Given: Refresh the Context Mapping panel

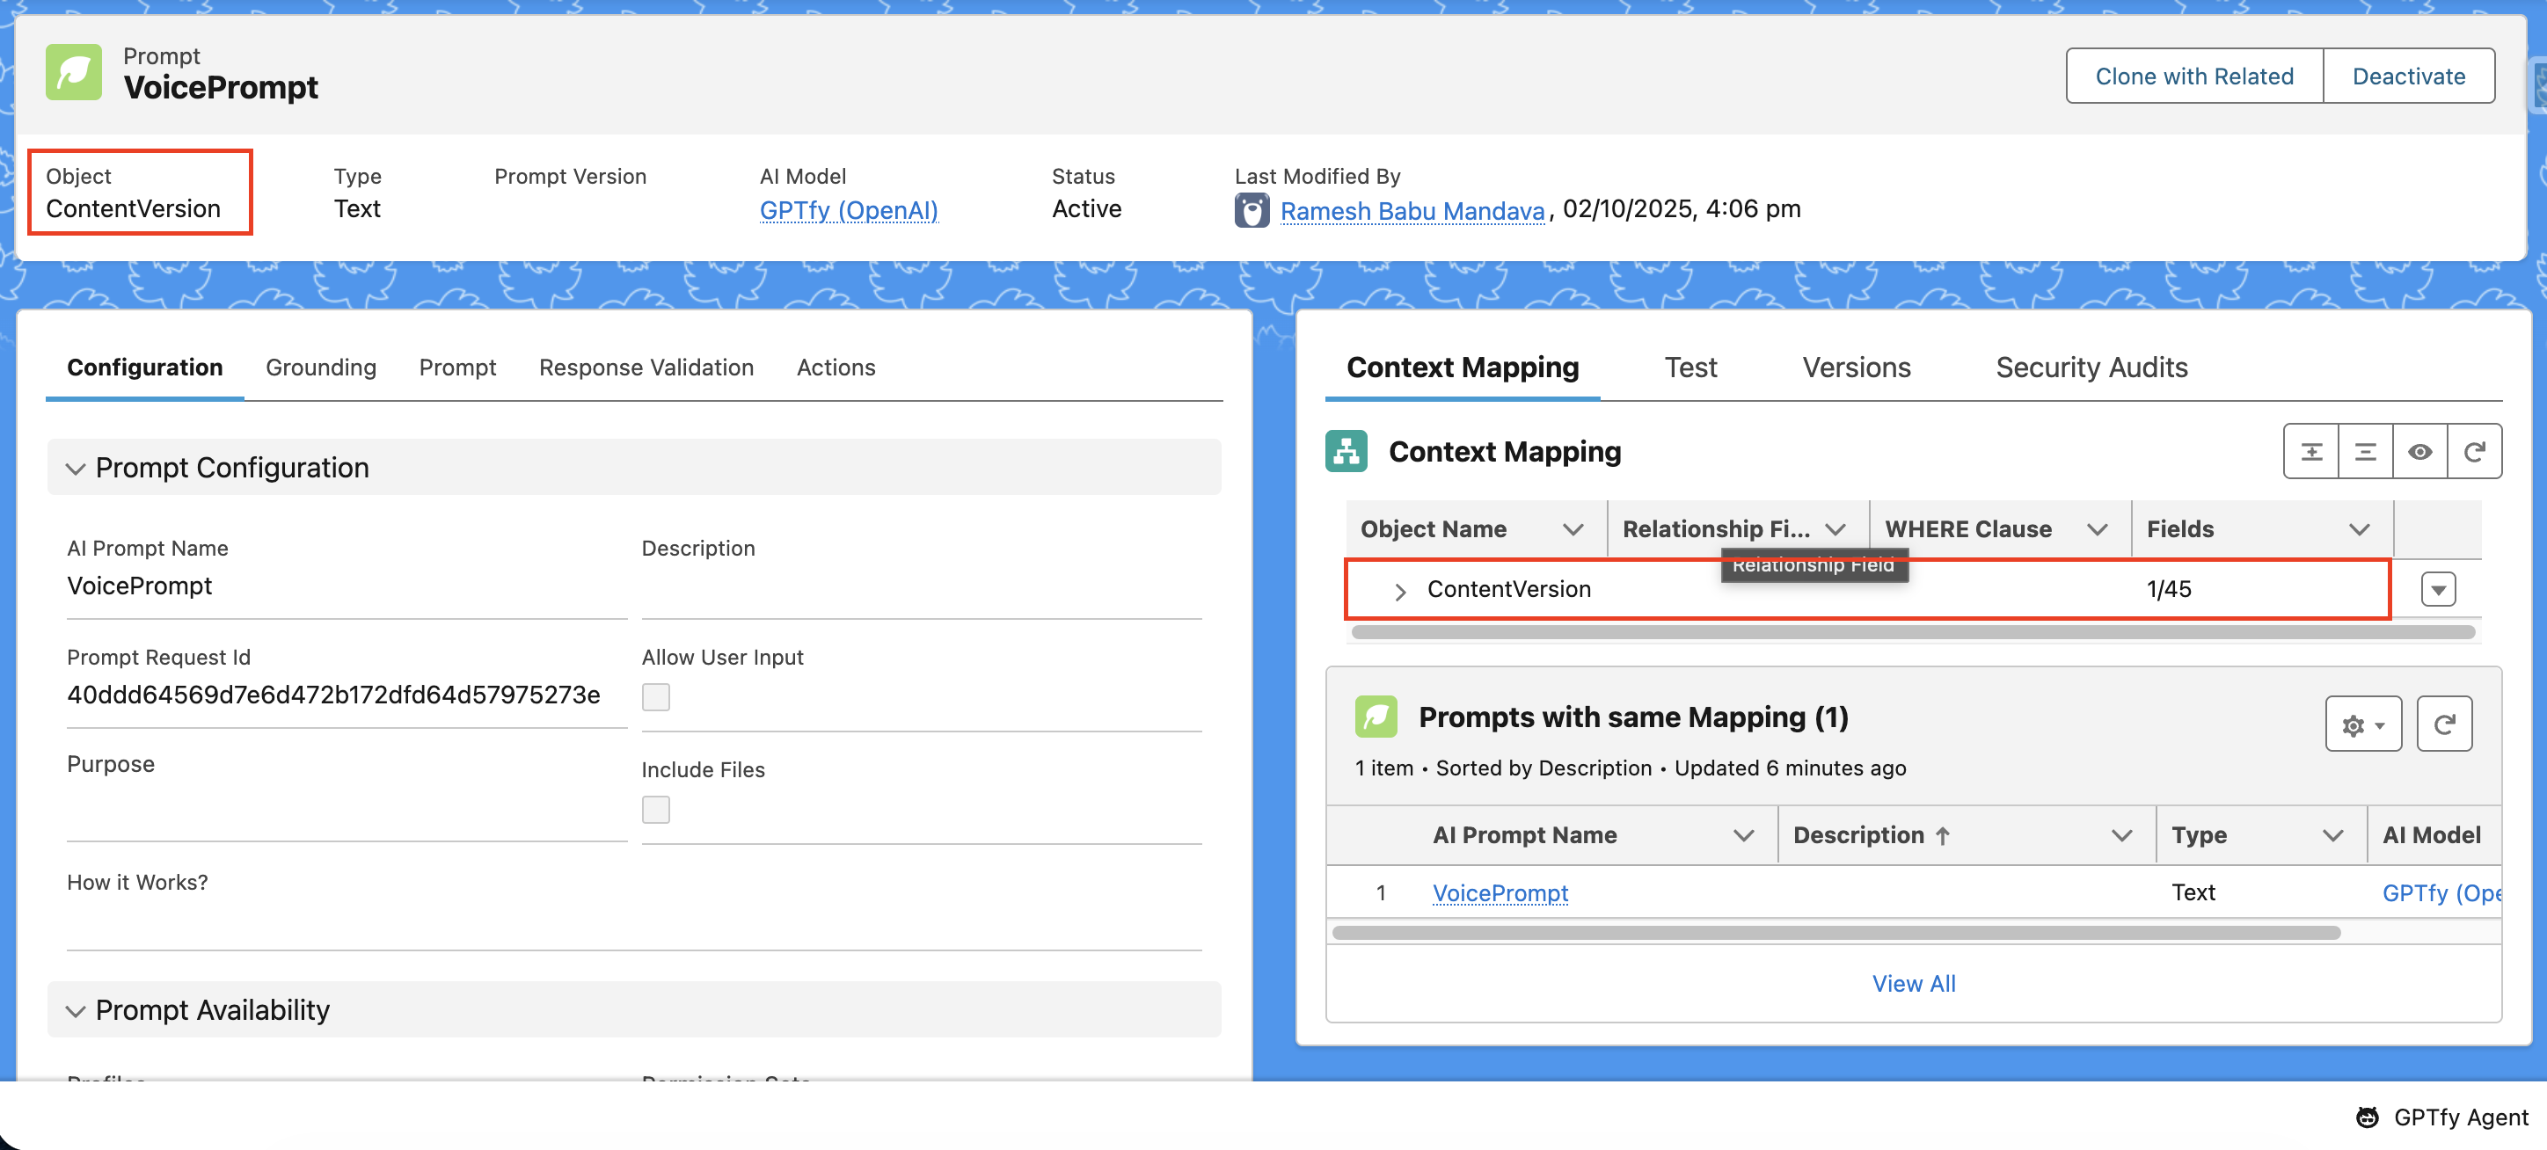Looking at the screenshot, I should point(2474,452).
